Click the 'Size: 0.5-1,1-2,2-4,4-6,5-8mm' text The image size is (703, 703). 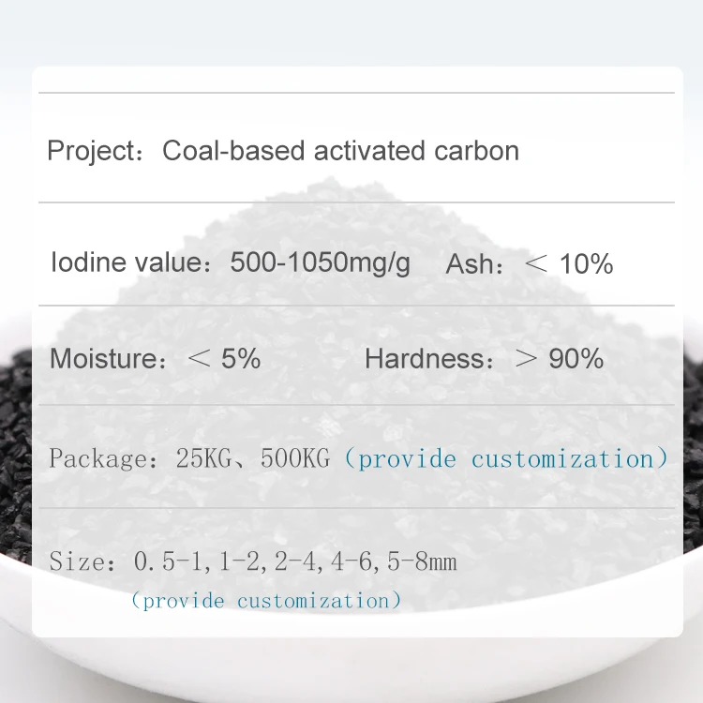pyautogui.click(x=252, y=562)
